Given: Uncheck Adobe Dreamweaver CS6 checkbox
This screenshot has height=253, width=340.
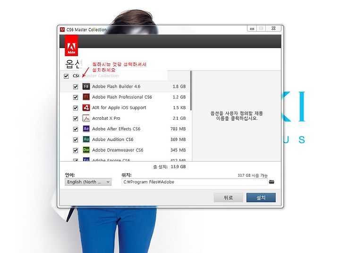Looking at the screenshot, I should (76, 150).
